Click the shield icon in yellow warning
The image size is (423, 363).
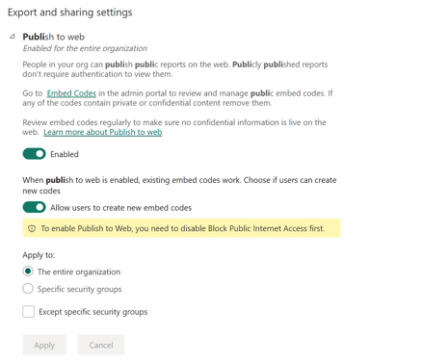32,228
